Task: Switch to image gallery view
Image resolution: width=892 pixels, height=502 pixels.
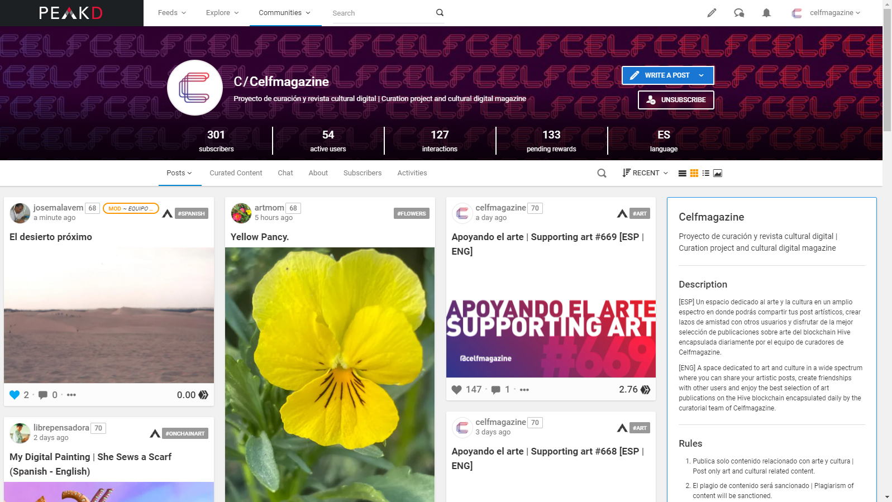Action: pyautogui.click(x=718, y=173)
